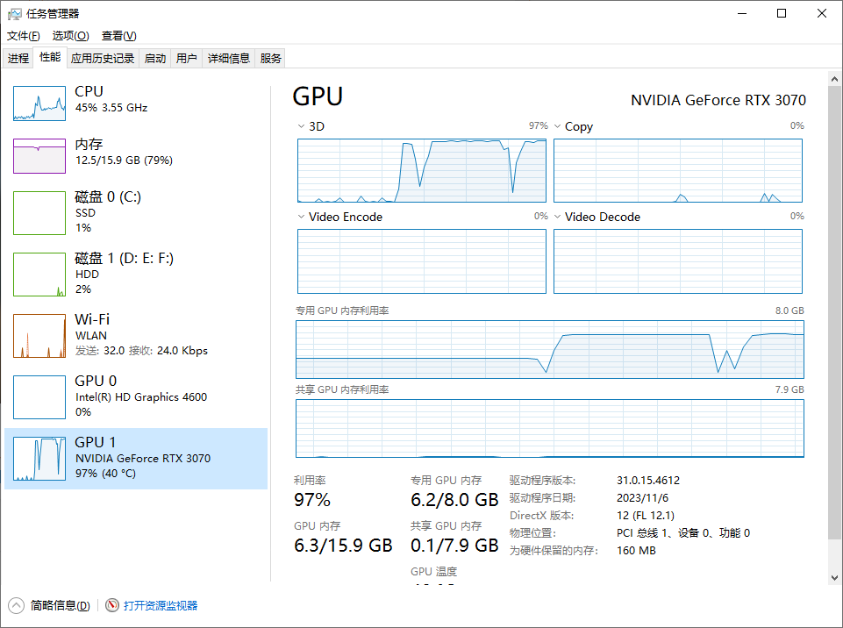
Task: Click the 0.1/7.9 GB shared memory value
Action: (x=454, y=546)
